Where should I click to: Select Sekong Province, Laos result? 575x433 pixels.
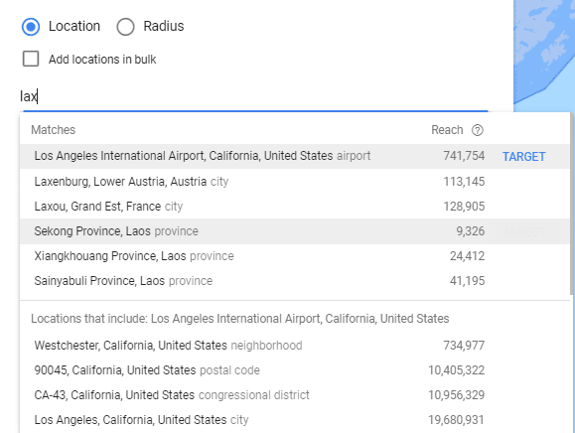point(254,231)
